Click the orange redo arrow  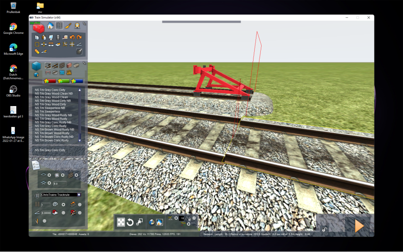tap(79, 37)
